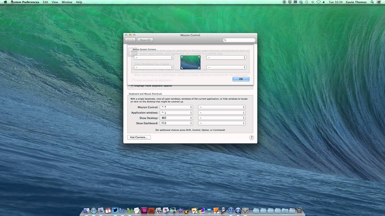Launch Safari from the dock

point(94,211)
